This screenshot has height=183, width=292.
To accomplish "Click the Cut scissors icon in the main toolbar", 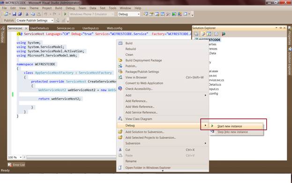I will point(27,14).
